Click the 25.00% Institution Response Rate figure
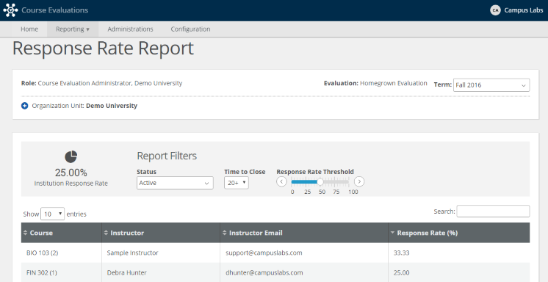Screen dimensions: 548x282 [71, 173]
